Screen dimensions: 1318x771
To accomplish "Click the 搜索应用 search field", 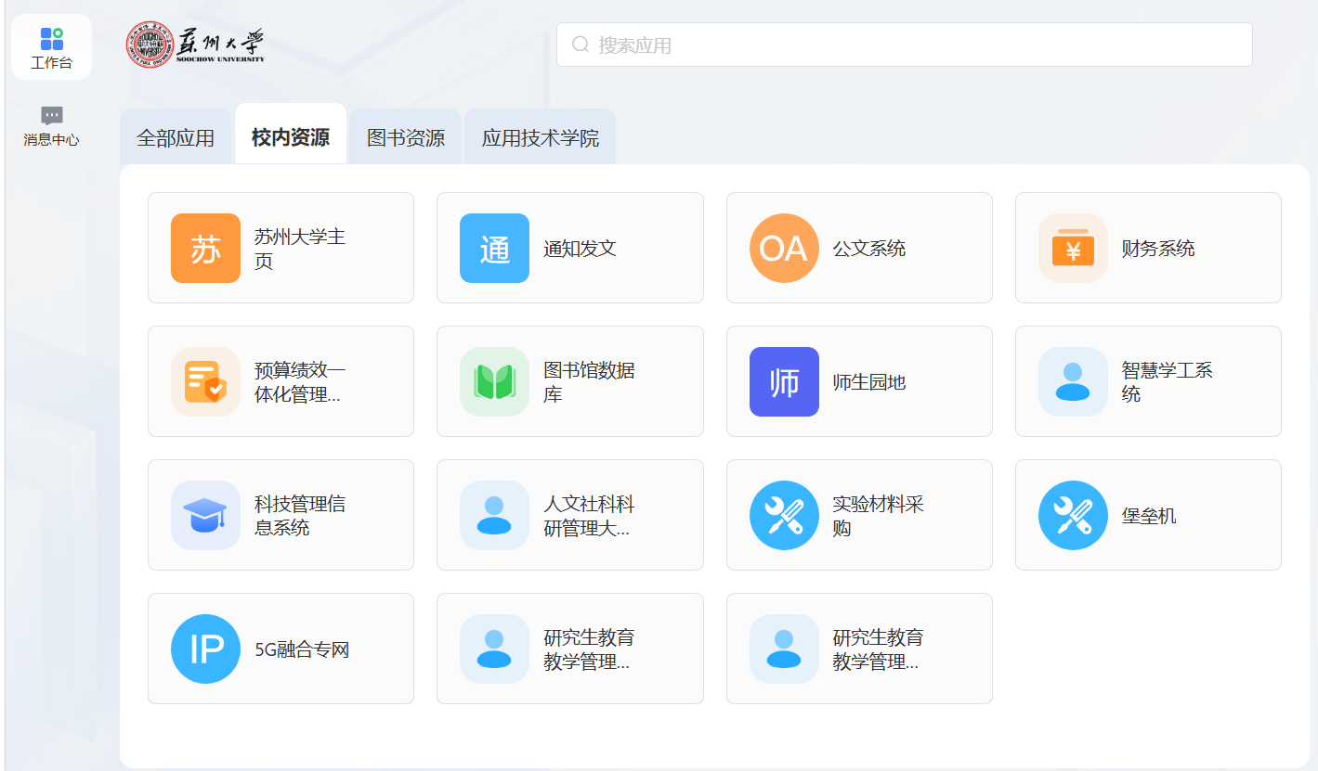I will 905,45.
